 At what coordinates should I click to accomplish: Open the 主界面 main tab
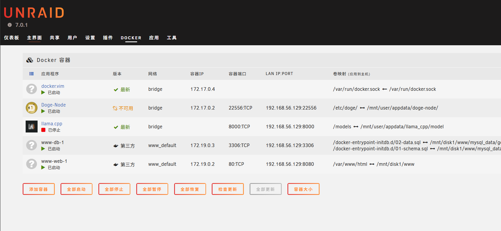click(34, 38)
